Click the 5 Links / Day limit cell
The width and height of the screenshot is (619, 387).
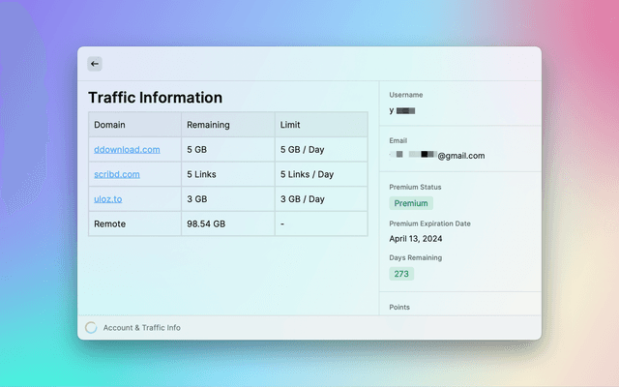(307, 174)
